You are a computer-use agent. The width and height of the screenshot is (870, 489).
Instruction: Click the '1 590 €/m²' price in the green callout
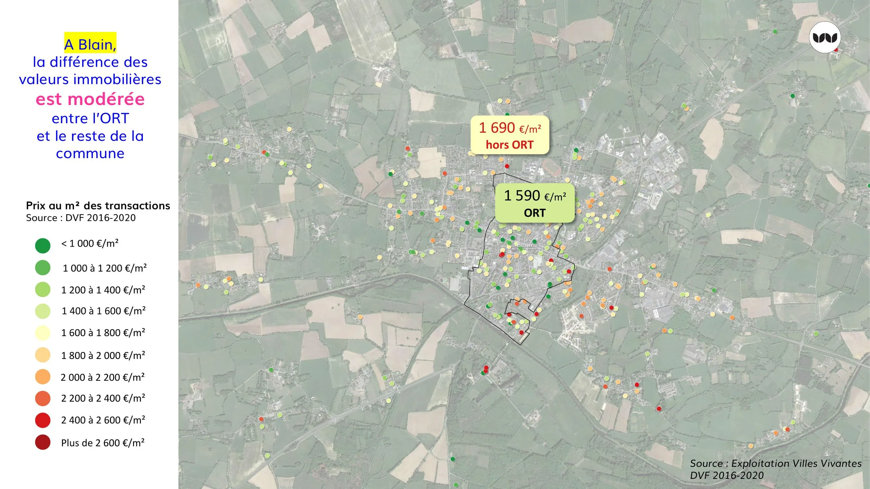[535, 196]
